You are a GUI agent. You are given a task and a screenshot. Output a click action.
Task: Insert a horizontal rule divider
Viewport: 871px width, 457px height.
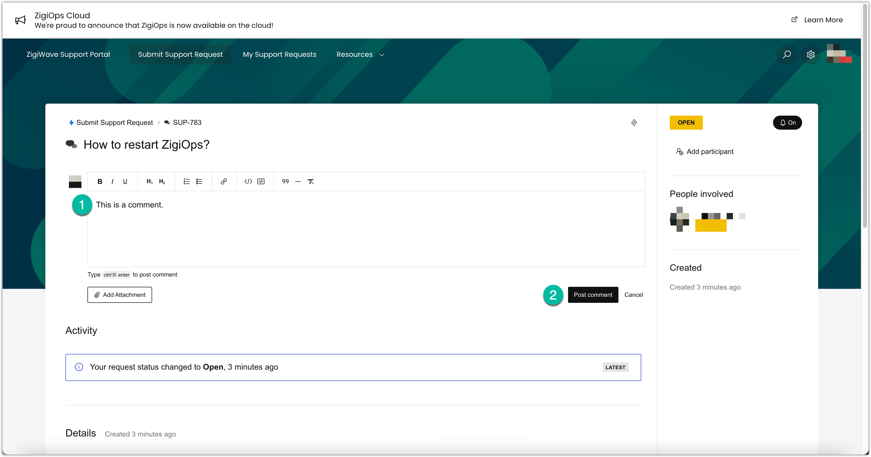click(x=298, y=181)
